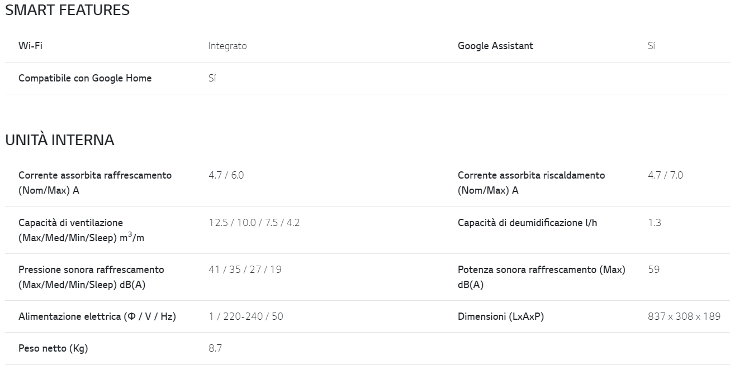The image size is (730, 365).
Task: Select the Peso netto (Kg) label
Action: pos(53,349)
